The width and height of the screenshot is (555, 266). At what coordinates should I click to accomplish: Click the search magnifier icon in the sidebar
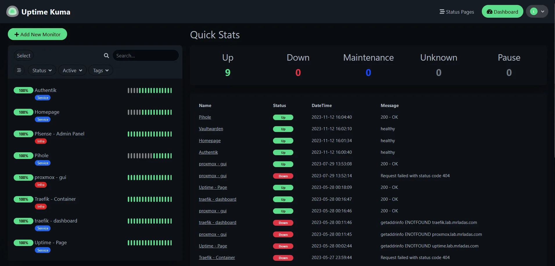tap(106, 55)
